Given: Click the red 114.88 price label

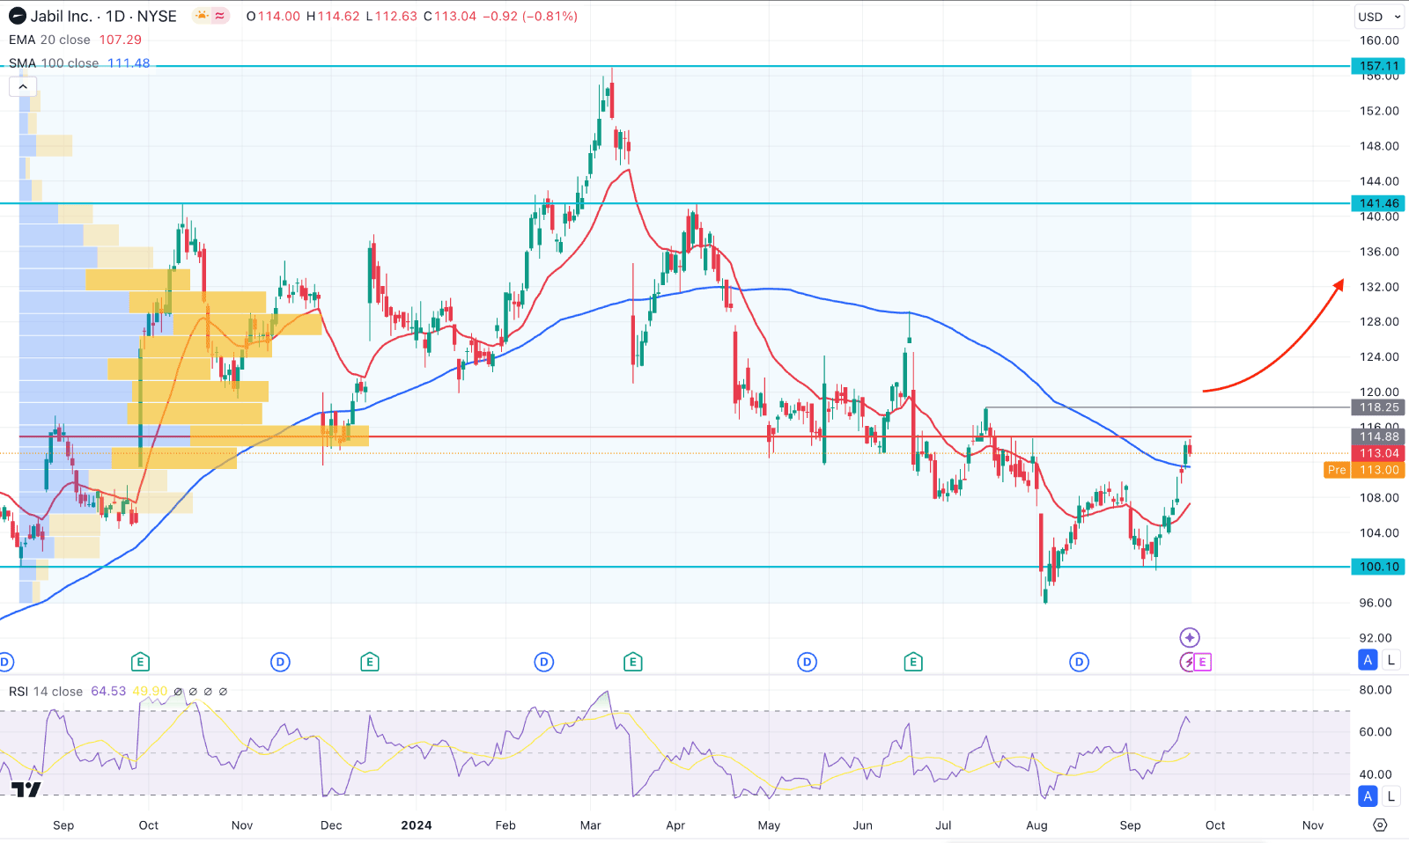Looking at the screenshot, I should point(1378,436).
